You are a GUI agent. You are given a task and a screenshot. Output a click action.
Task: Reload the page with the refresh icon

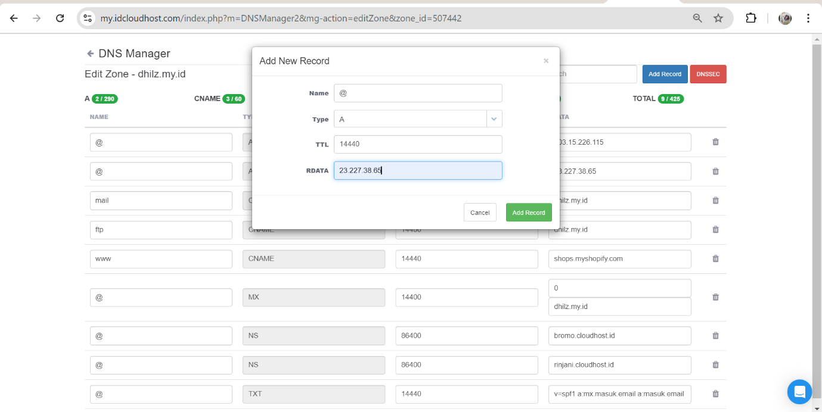pyautogui.click(x=60, y=18)
